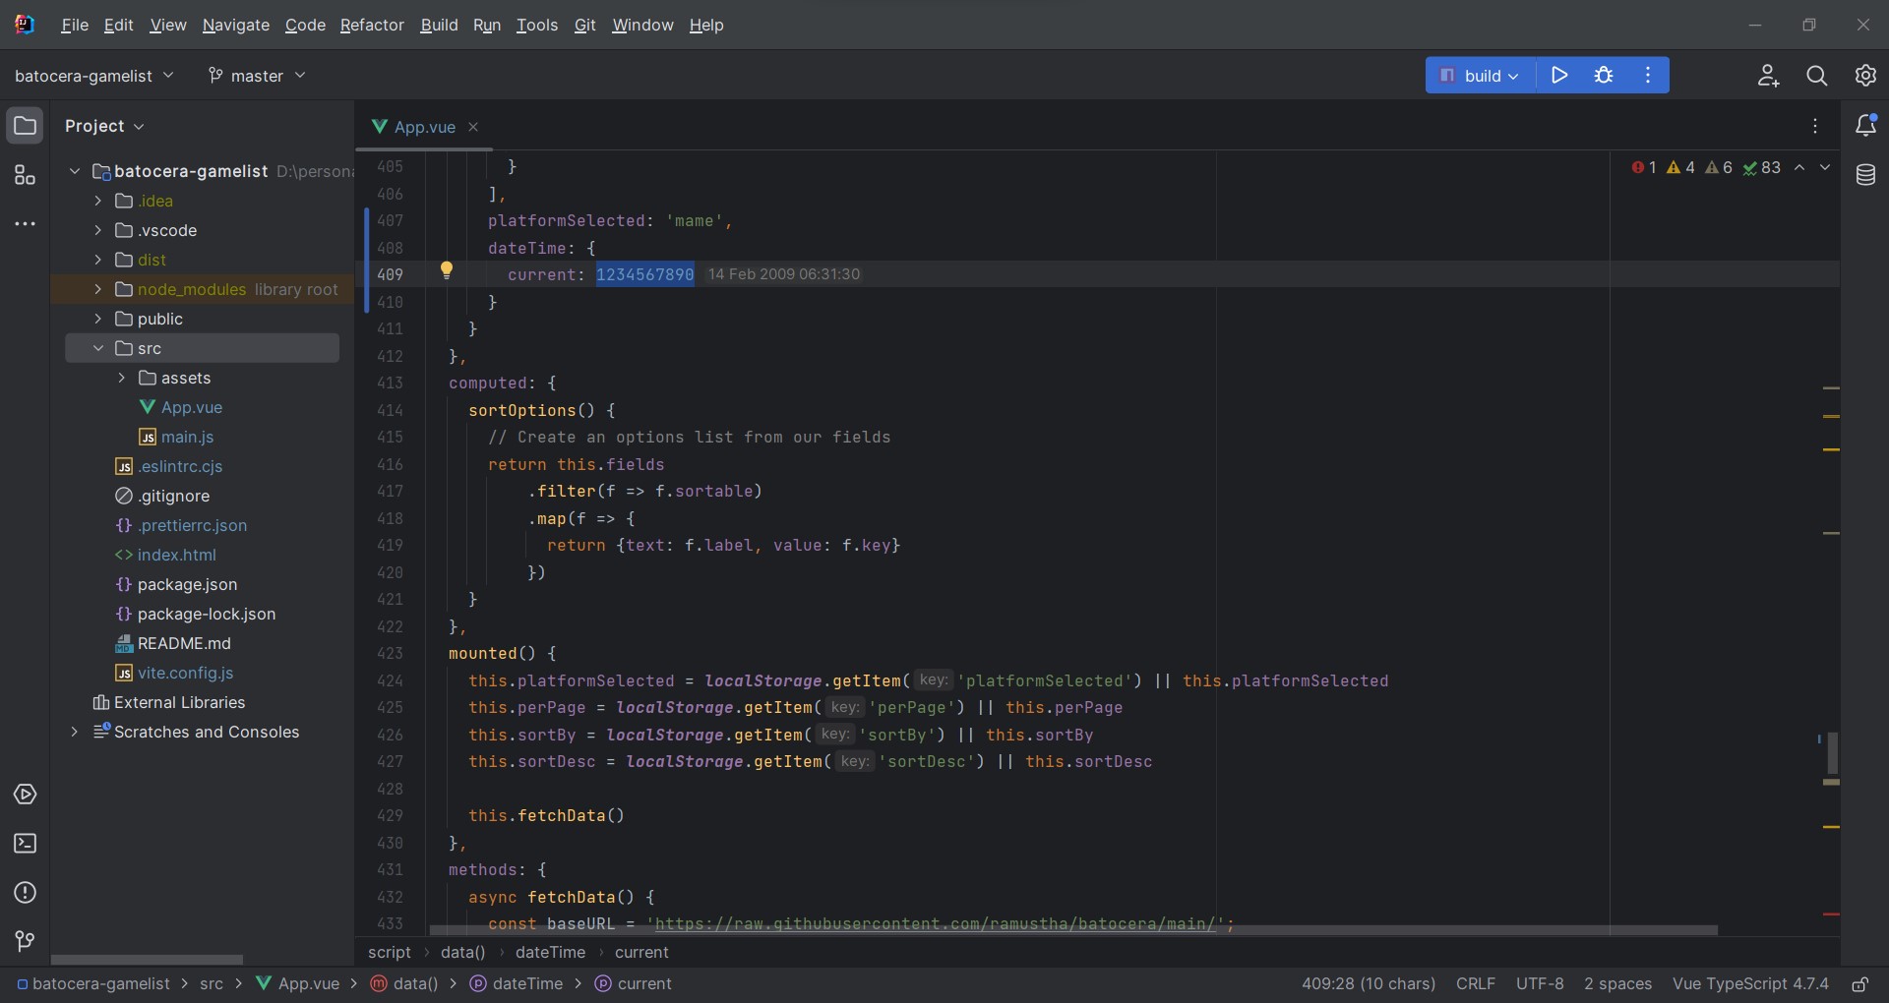Image resolution: width=1889 pixels, height=1003 pixels.
Task: Open the Services tool window
Action: coord(25,795)
